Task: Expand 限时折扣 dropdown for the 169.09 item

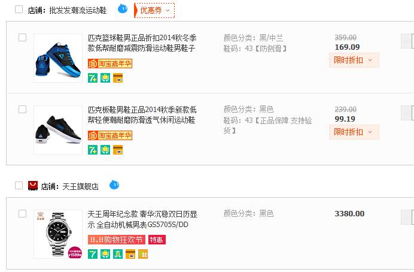Action: click(x=354, y=60)
